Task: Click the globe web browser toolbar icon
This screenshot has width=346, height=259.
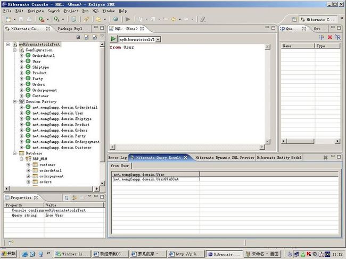Action: pyautogui.click(x=116, y=19)
